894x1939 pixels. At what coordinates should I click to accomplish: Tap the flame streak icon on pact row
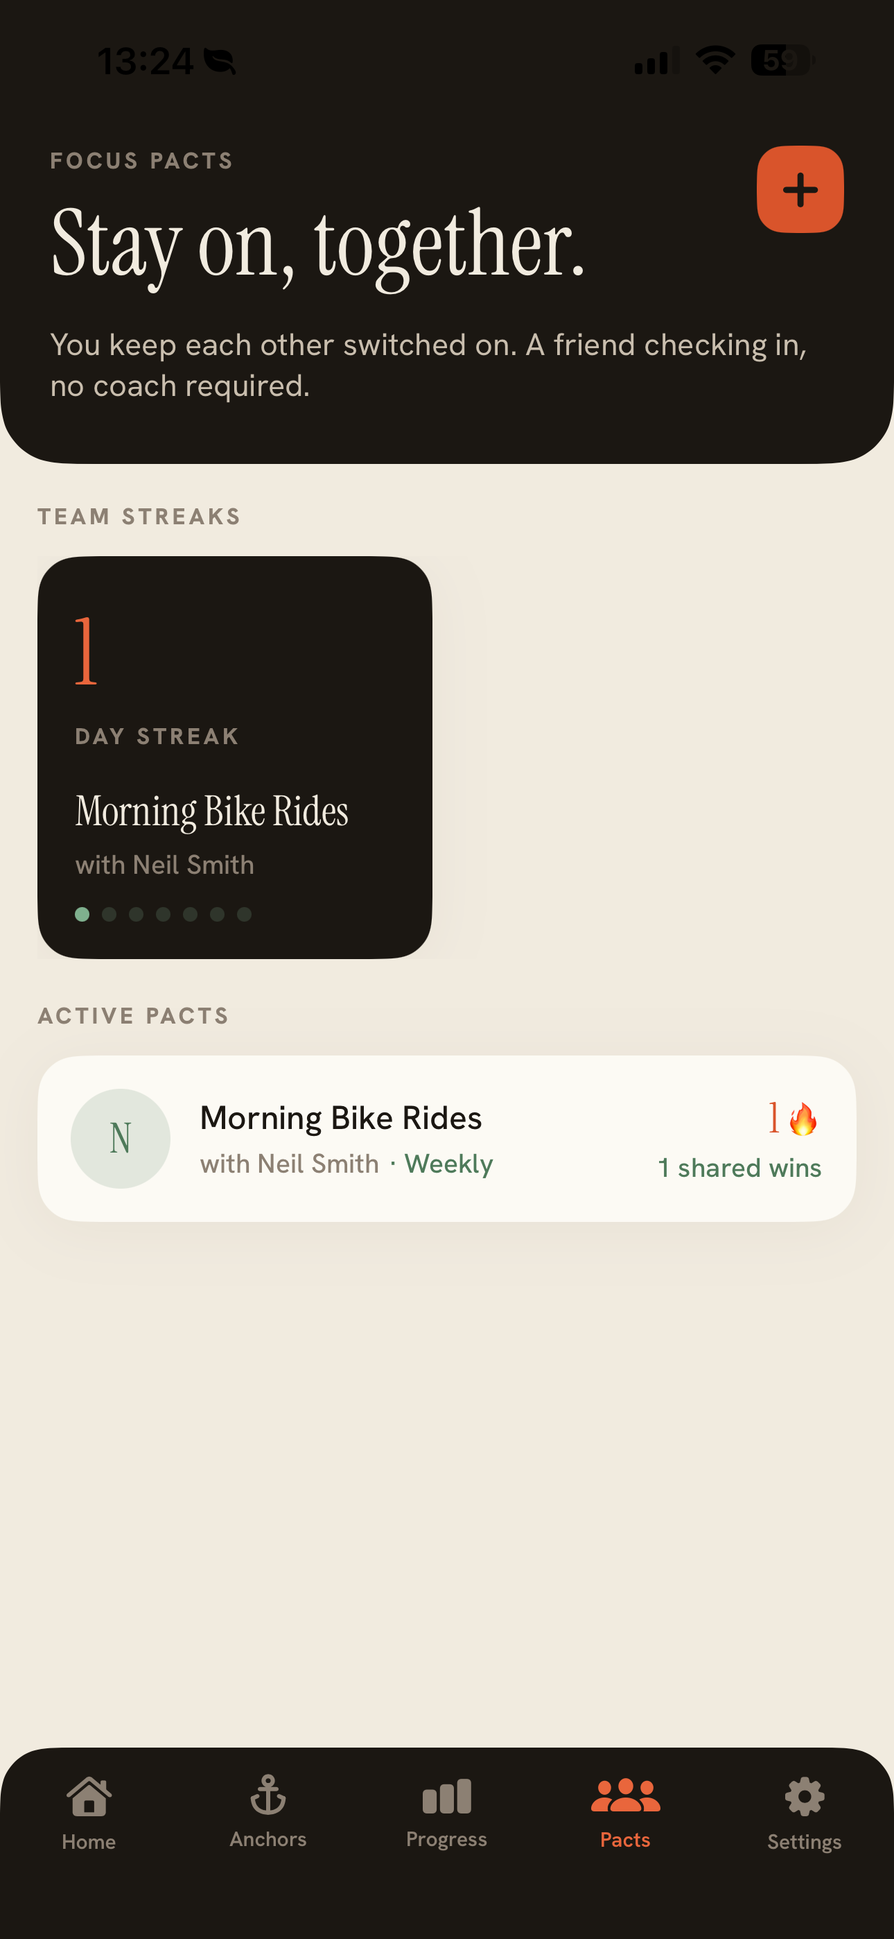pyautogui.click(x=803, y=1119)
